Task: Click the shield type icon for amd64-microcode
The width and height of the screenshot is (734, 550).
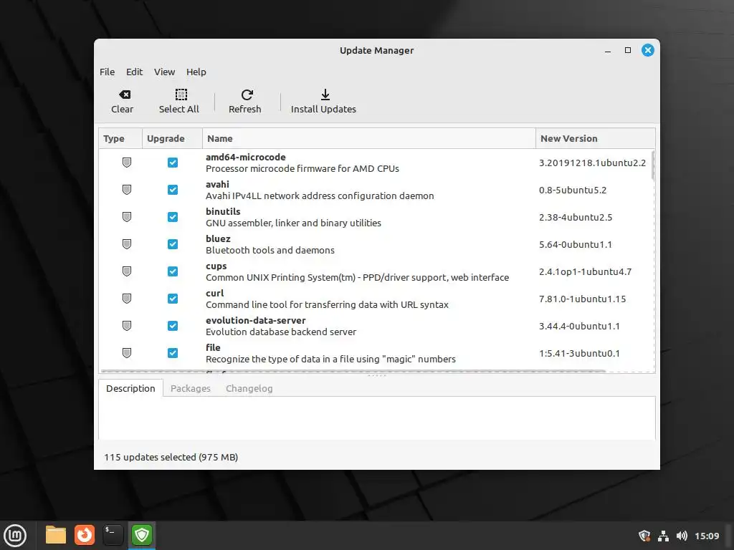Action: click(126, 163)
